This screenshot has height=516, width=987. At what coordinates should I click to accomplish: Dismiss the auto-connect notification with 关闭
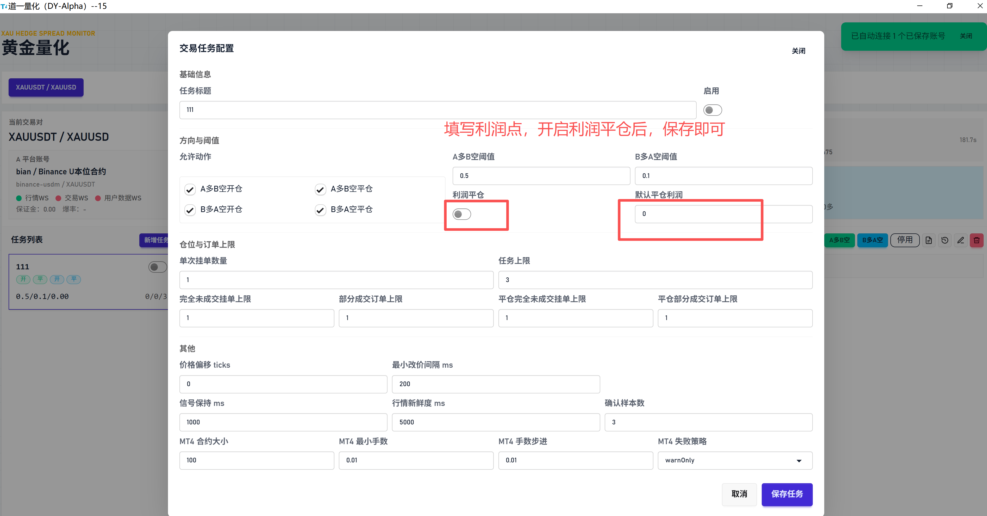(x=966, y=36)
